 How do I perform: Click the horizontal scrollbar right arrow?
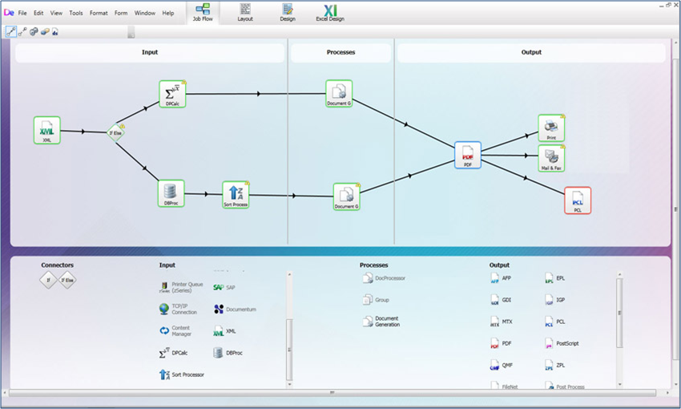(x=668, y=393)
